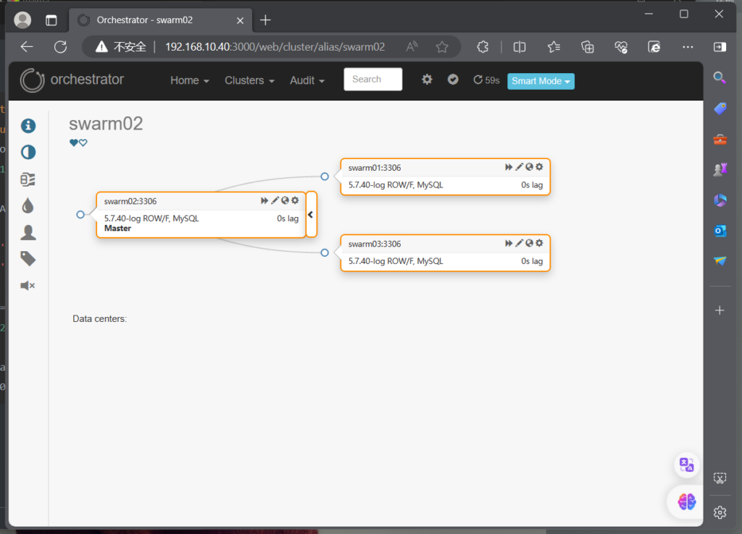Click forward arrows icon on swarm01:3306
This screenshot has height=534, width=742.
pos(508,167)
